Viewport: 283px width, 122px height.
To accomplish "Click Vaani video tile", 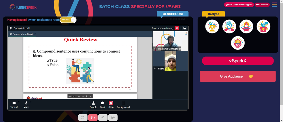I will (x=170, y=61).
